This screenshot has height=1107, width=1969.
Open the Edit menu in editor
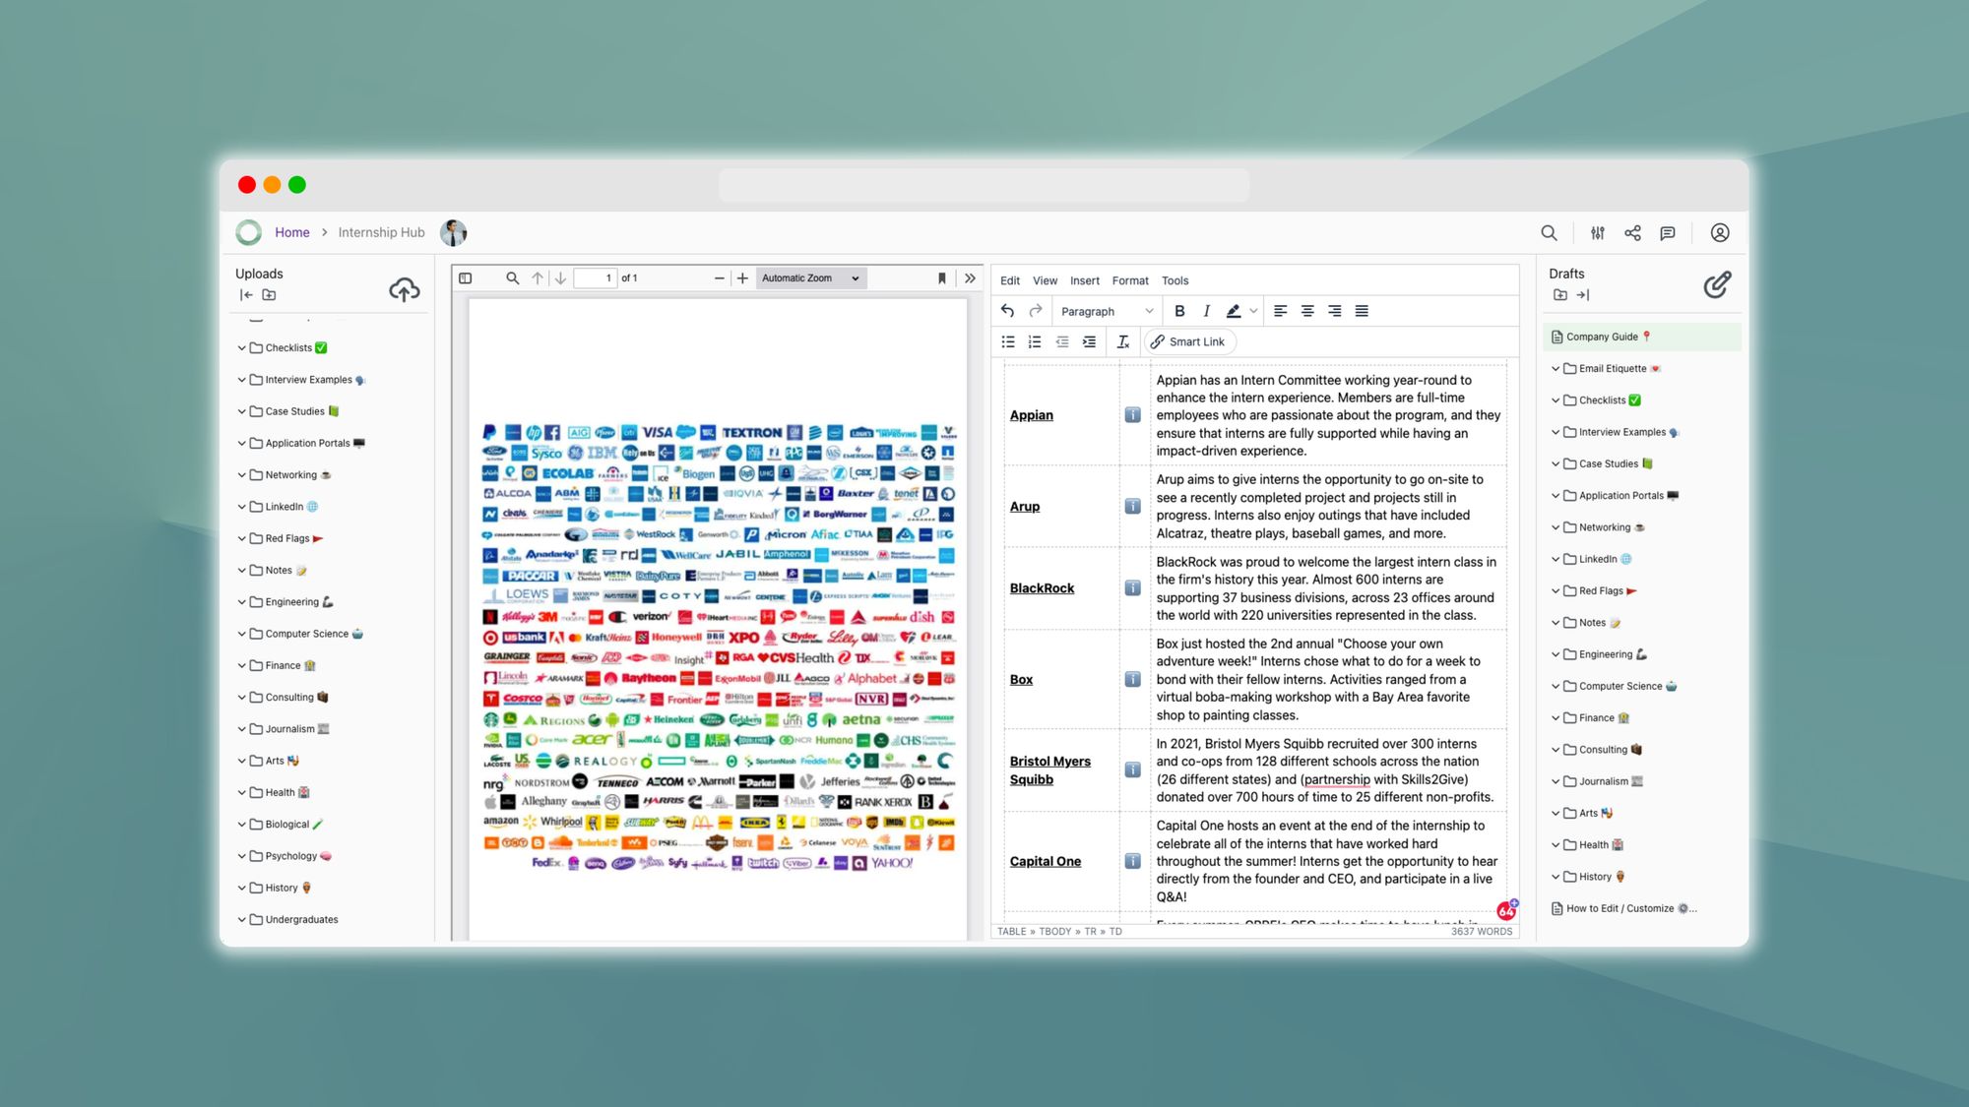1010,279
